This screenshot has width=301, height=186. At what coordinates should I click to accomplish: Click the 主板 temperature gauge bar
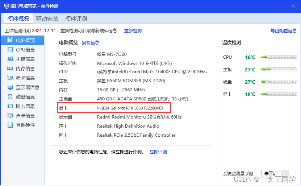click(x=279, y=69)
